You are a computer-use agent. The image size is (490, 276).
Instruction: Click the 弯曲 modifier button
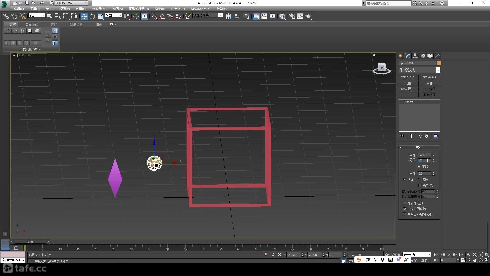(x=408, y=83)
